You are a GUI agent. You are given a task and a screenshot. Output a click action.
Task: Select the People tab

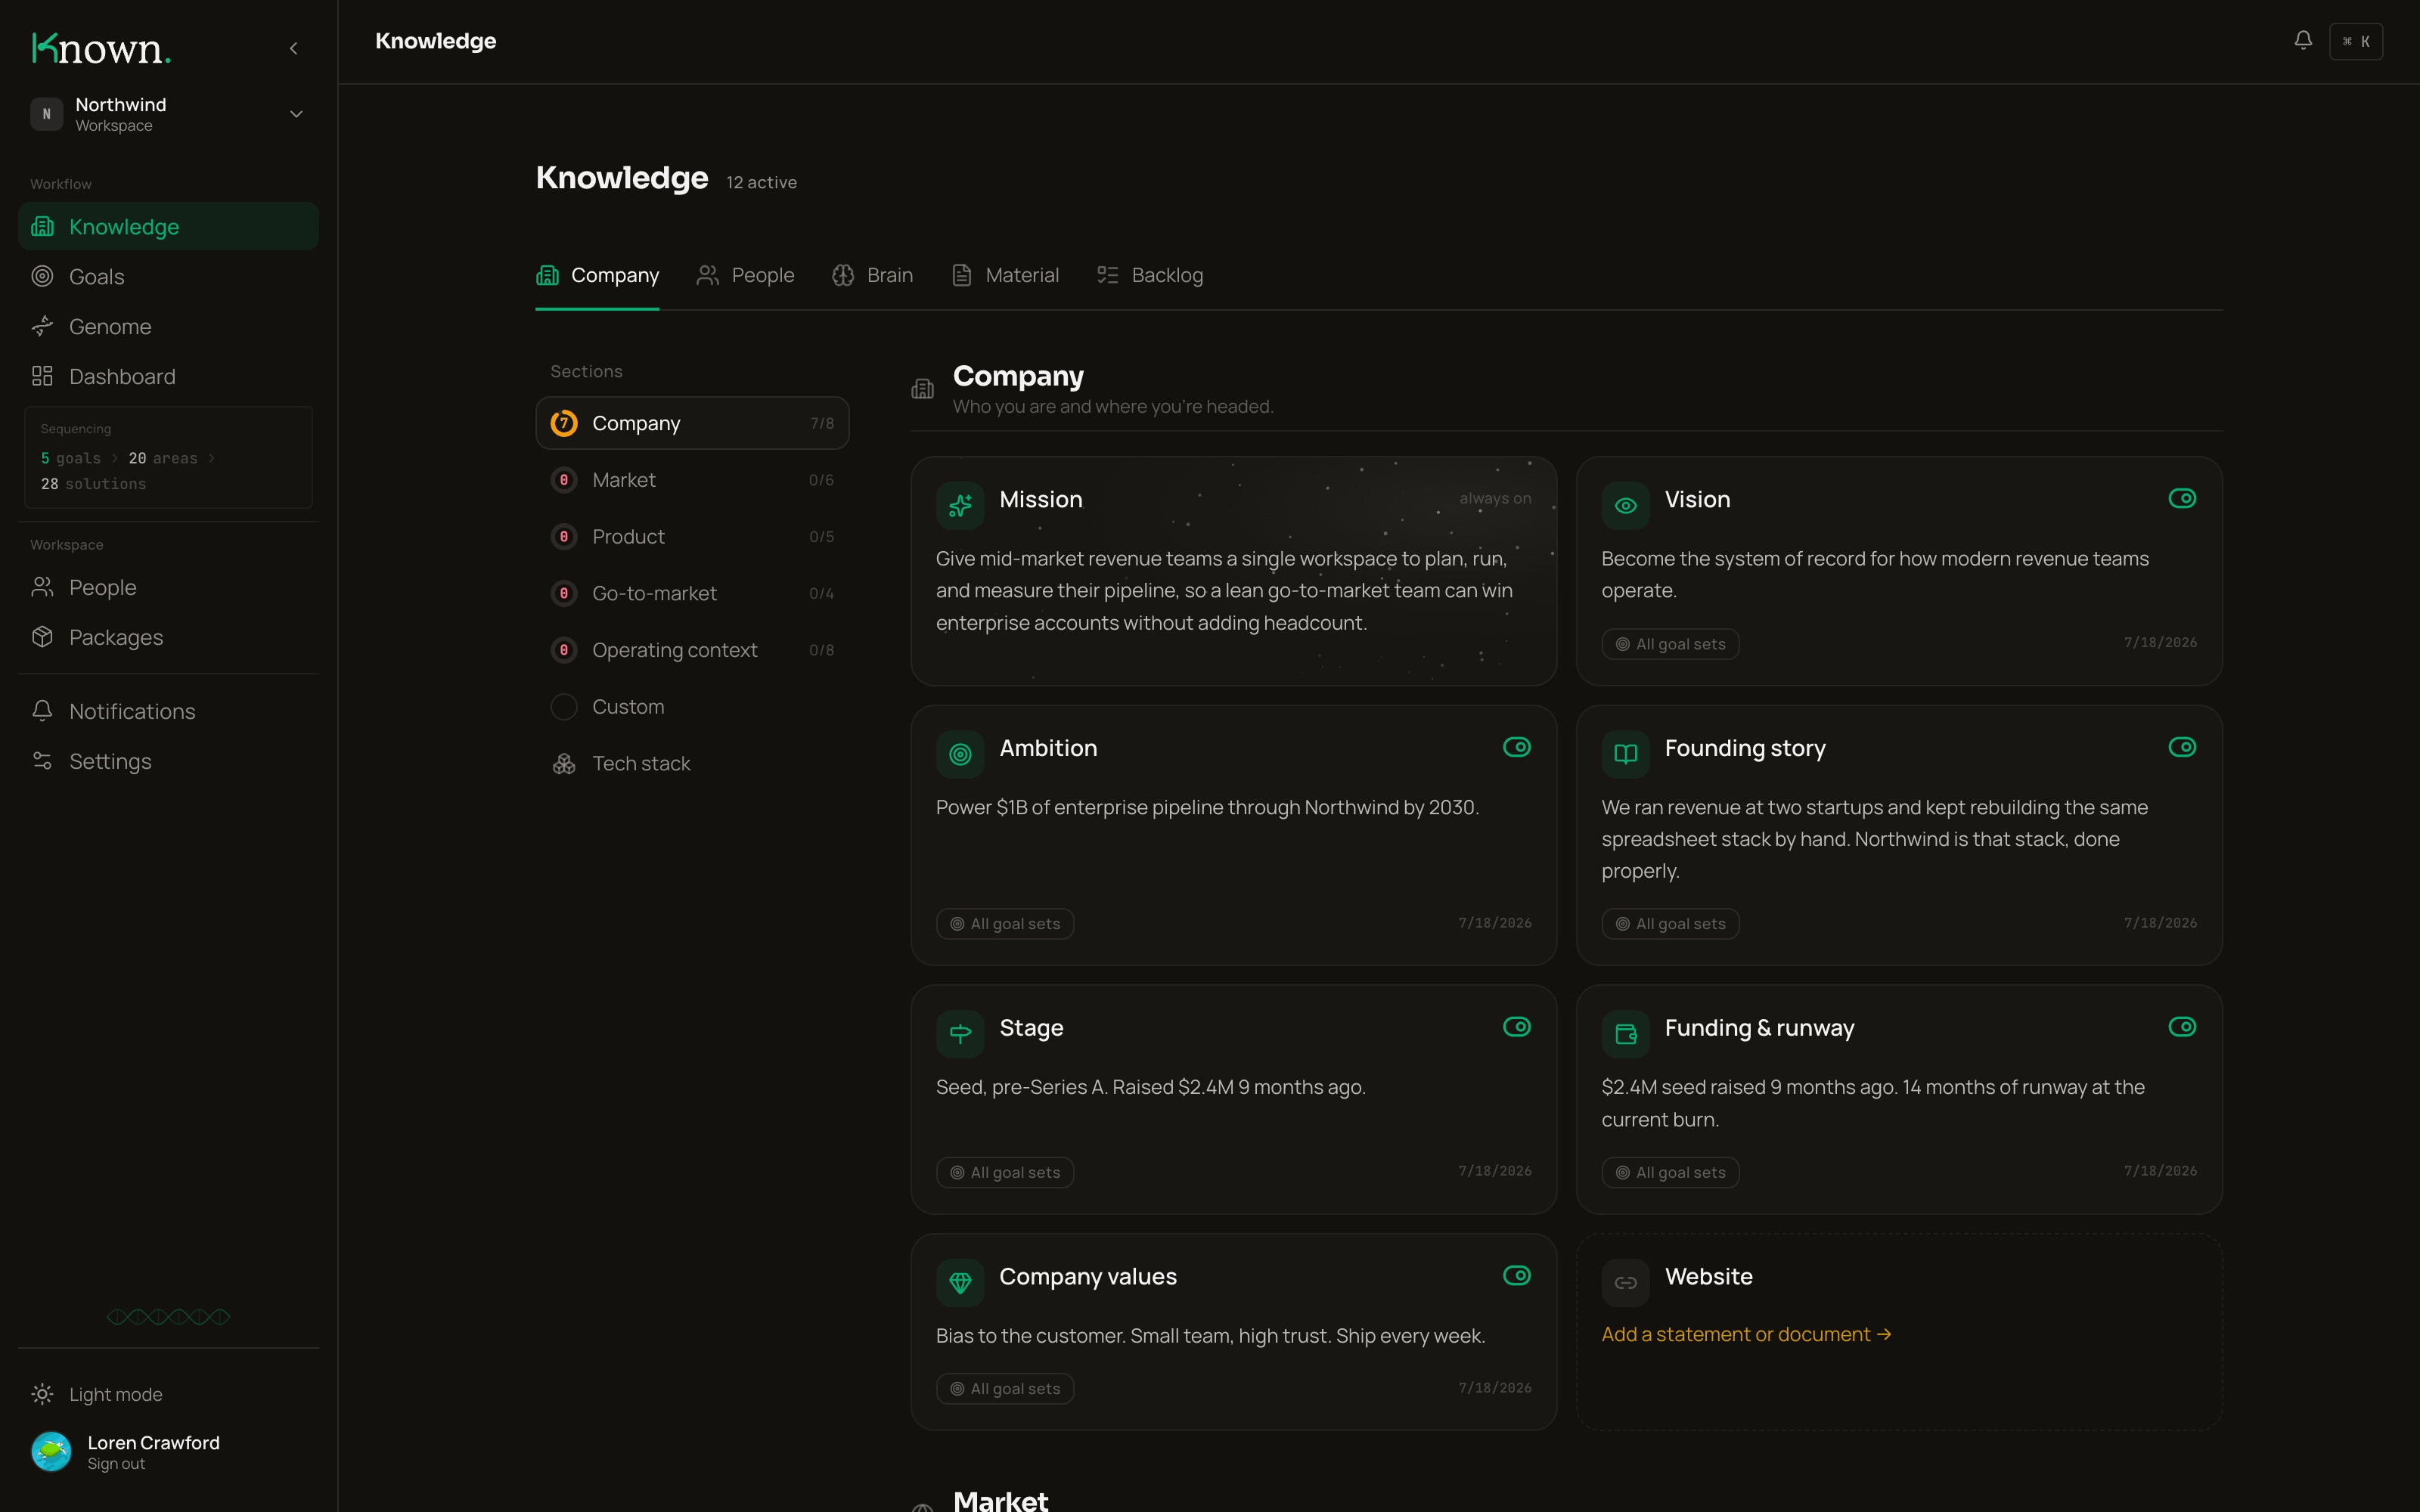click(745, 275)
